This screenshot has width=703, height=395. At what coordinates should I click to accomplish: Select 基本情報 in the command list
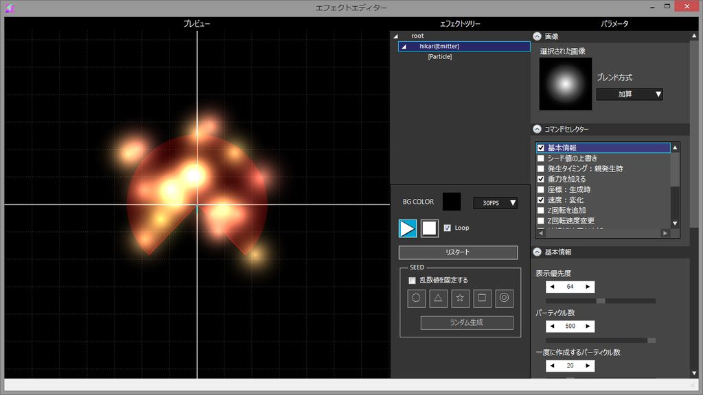coord(562,147)
